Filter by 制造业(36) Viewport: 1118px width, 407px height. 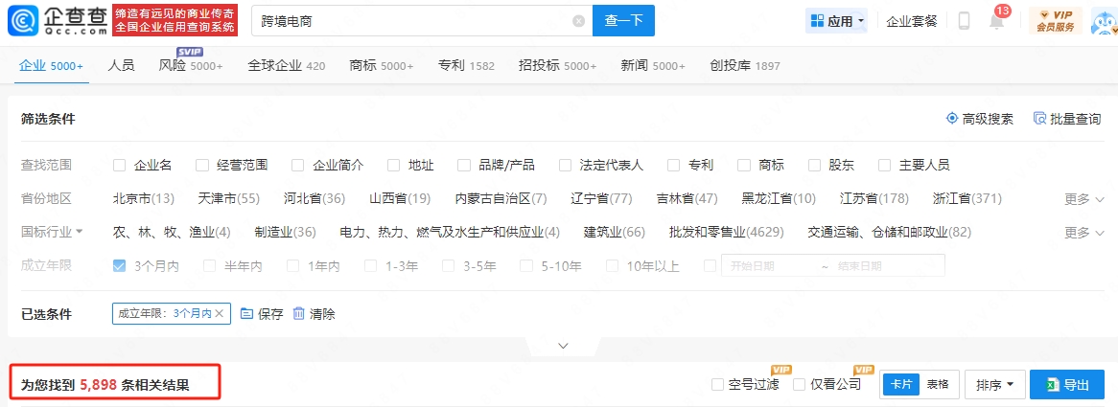[x=285, y=232]
